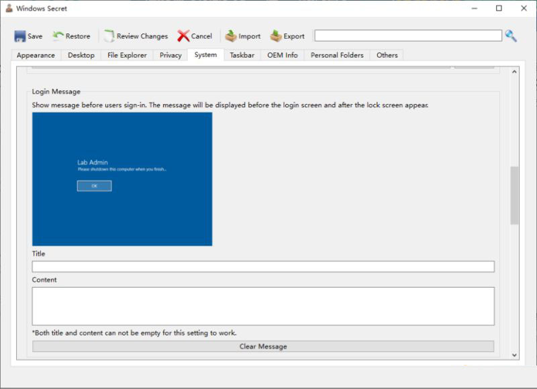The height and width of the screenshot is (389, 537).
Task: Select the Others tab
Action: coord(387,55)
